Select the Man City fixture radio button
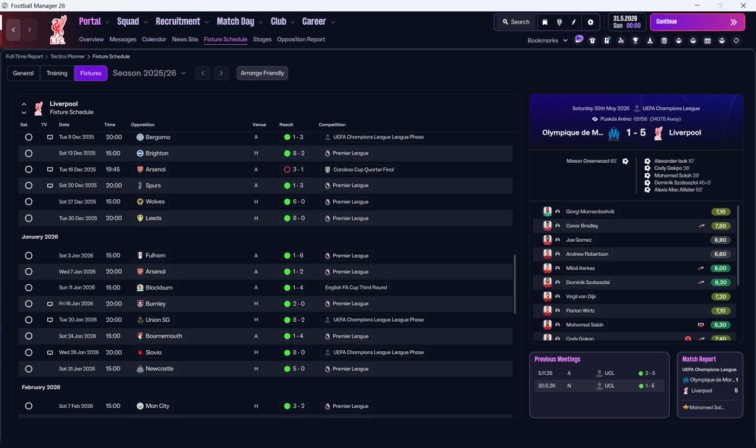Screen dimensions: 756x448 (28, 406)
